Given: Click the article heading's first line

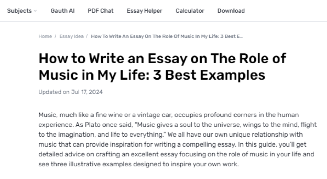Looking at the screenshot, I should [162, 59].
